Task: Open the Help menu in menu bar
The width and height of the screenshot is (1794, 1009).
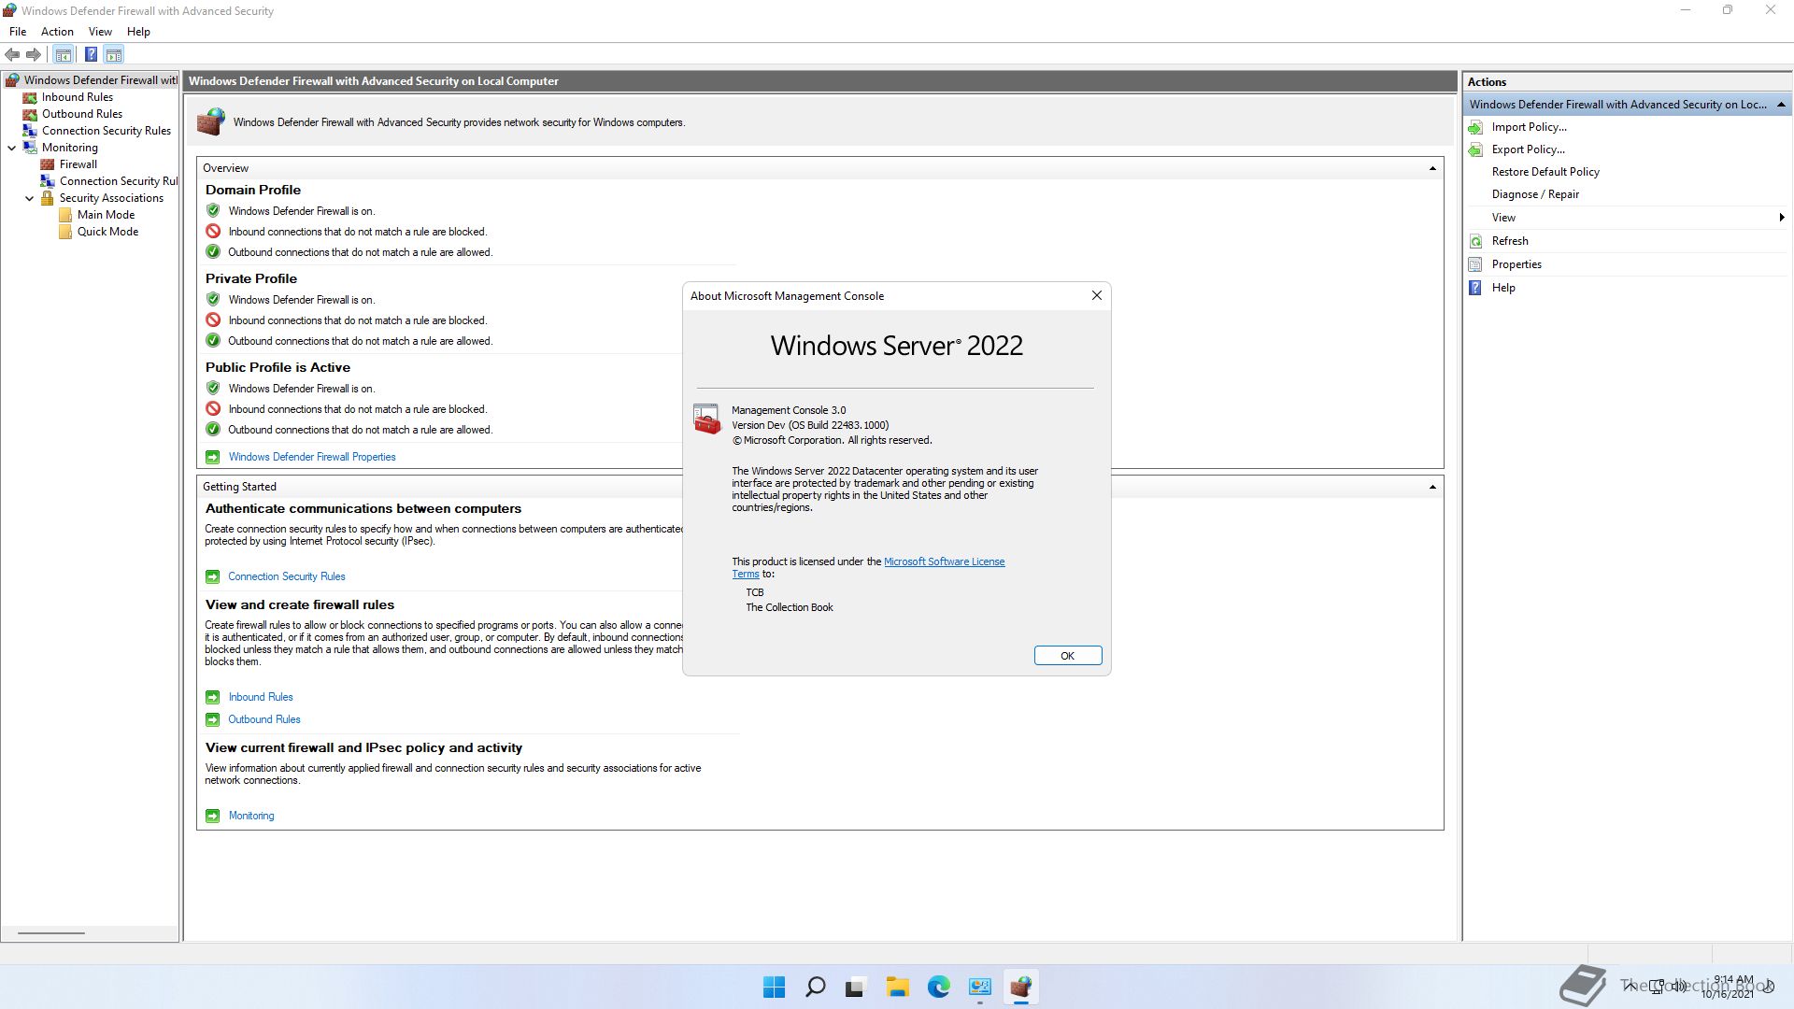Action: pyautogui.click(x=138, y=32)
